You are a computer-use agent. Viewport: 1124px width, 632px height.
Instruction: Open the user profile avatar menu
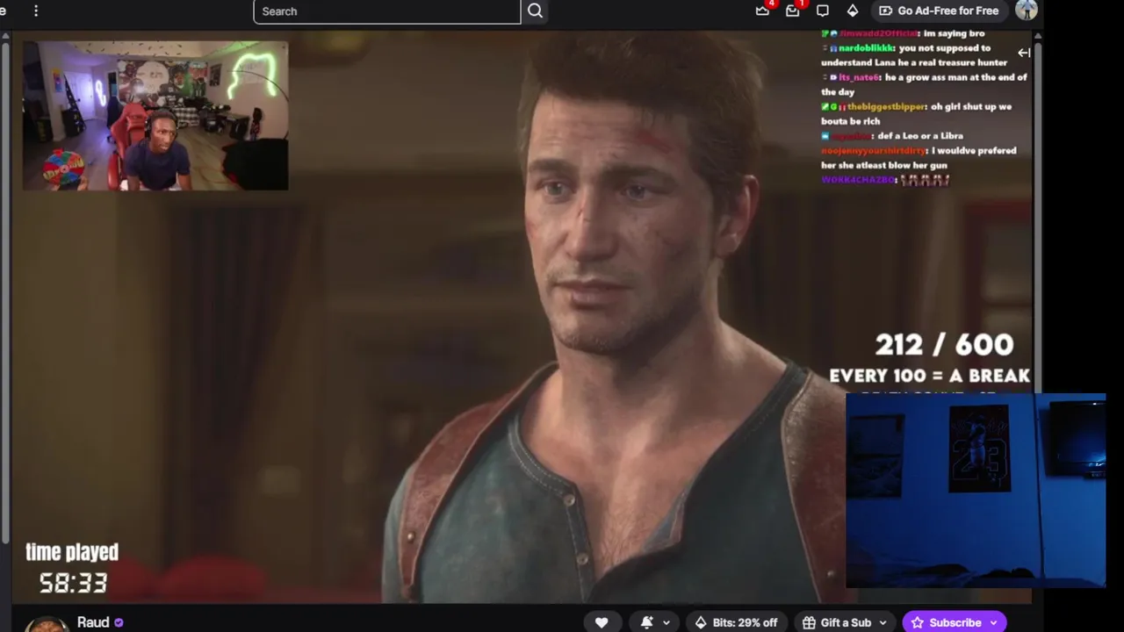click(1026, 11)
